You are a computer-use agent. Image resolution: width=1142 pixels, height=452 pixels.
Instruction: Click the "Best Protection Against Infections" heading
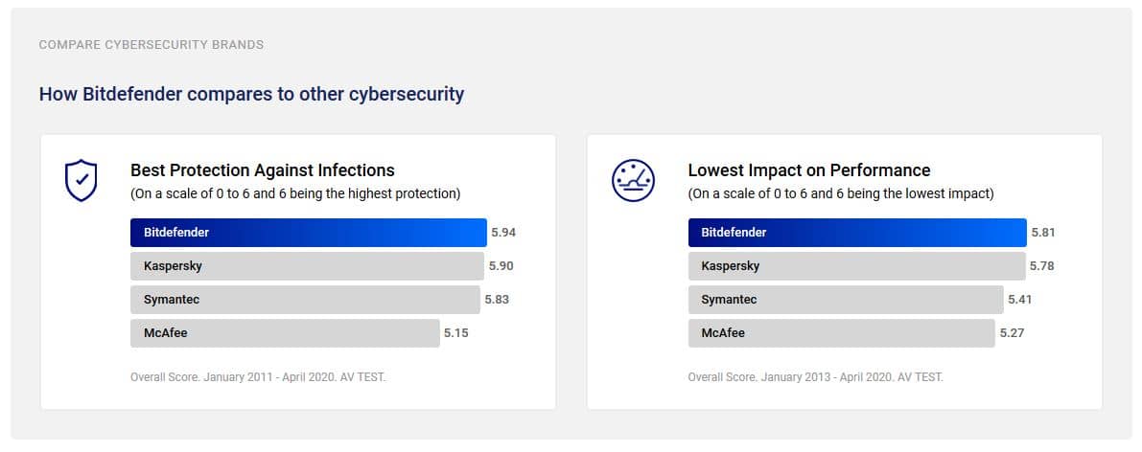tap(262, 170)
